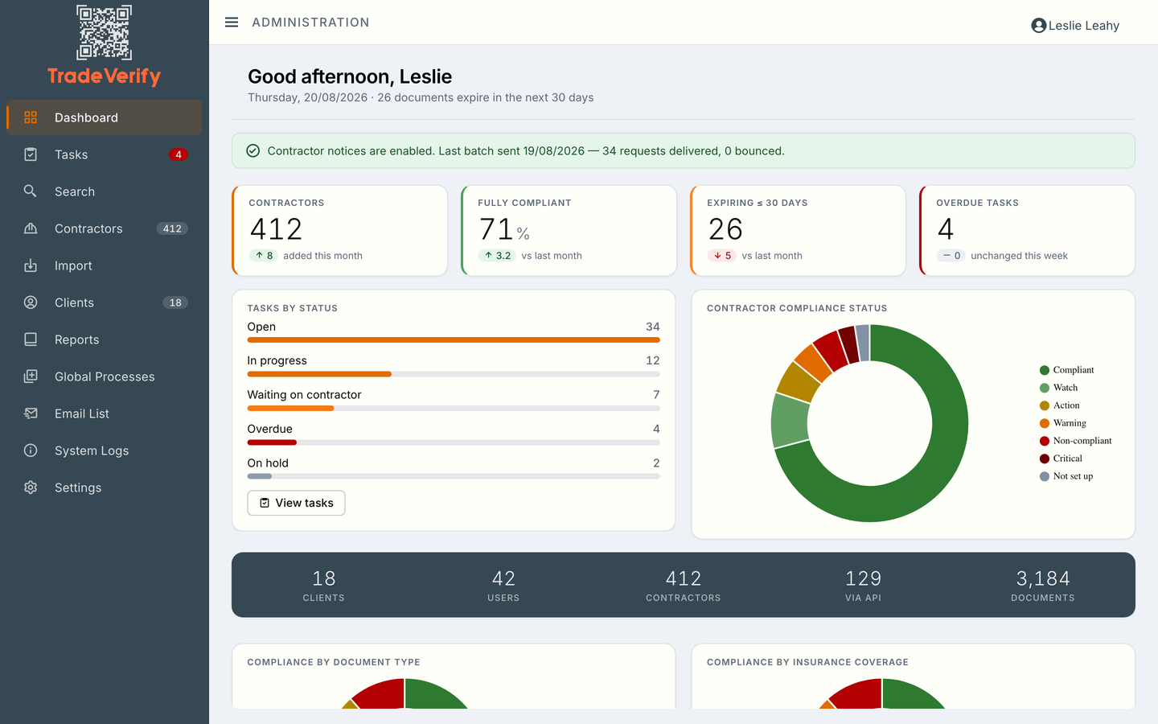Image resolution: width=1158 pixels, height=724 pixels.
Task: Open the Search menu item
Action: click(x=105, y=191)
